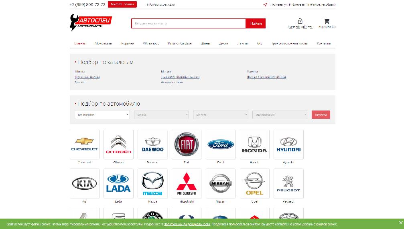Click the phone number +7 (969) 800-72-72
Image resolution: width=404 pixels, height=229 pixels.
(87, 5)
